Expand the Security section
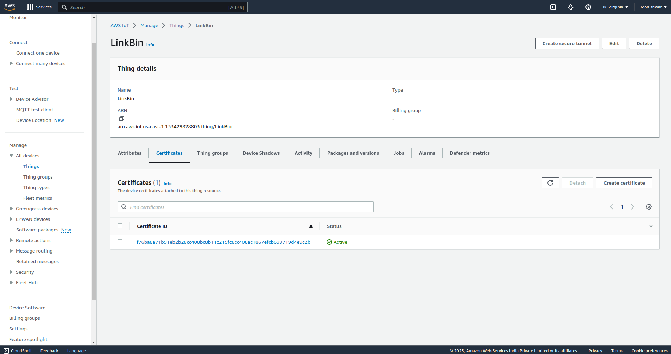671x354 pixels. 11,272
